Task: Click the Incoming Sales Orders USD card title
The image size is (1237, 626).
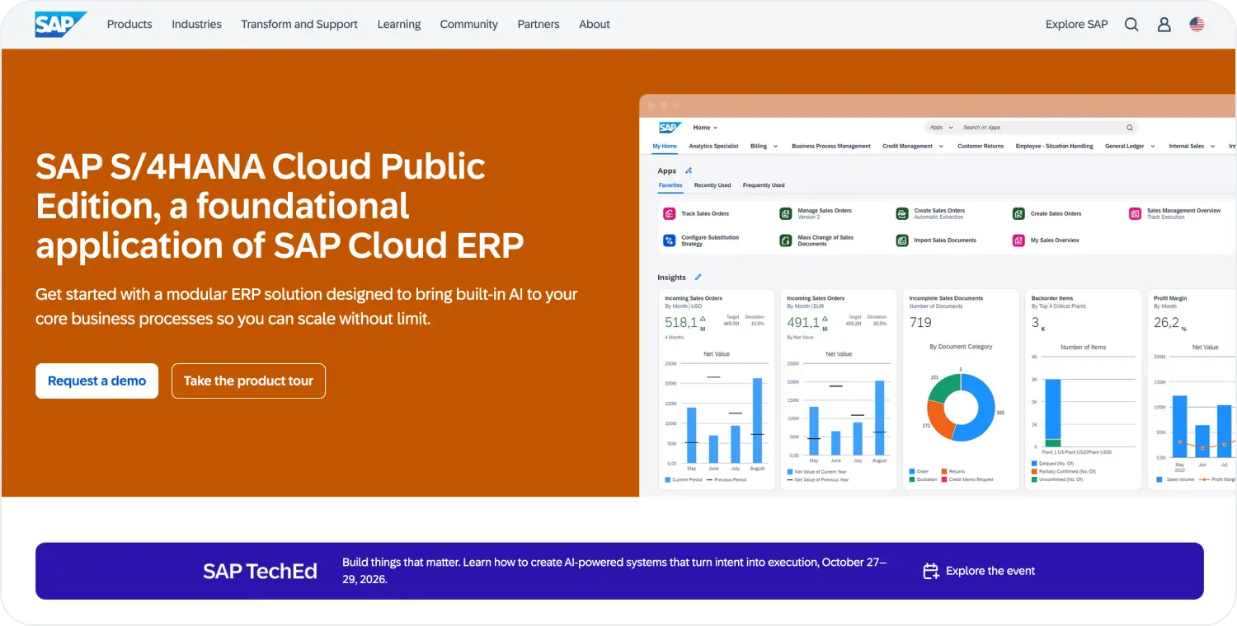Action: [x=694, y=298]
